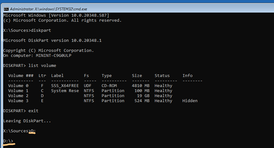The width and height of the screenshot is (274, 148).
Task: Click the '4810 MB' size value
Action: pyautogui.click(x=141, y=86)
